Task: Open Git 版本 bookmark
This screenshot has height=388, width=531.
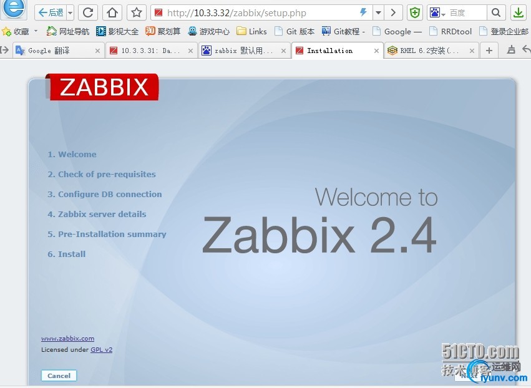Action: (x=295, y=31)
